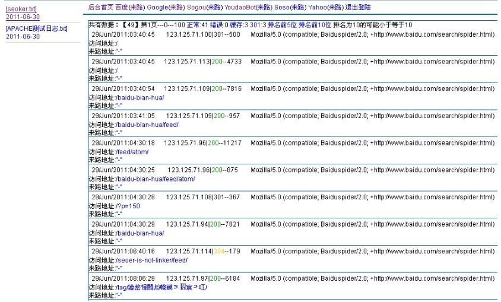The width and height of the screenshot is (501, 302).
Task: Click the IP entry 123.125.71.109|200--957
Action: (203, 116)
